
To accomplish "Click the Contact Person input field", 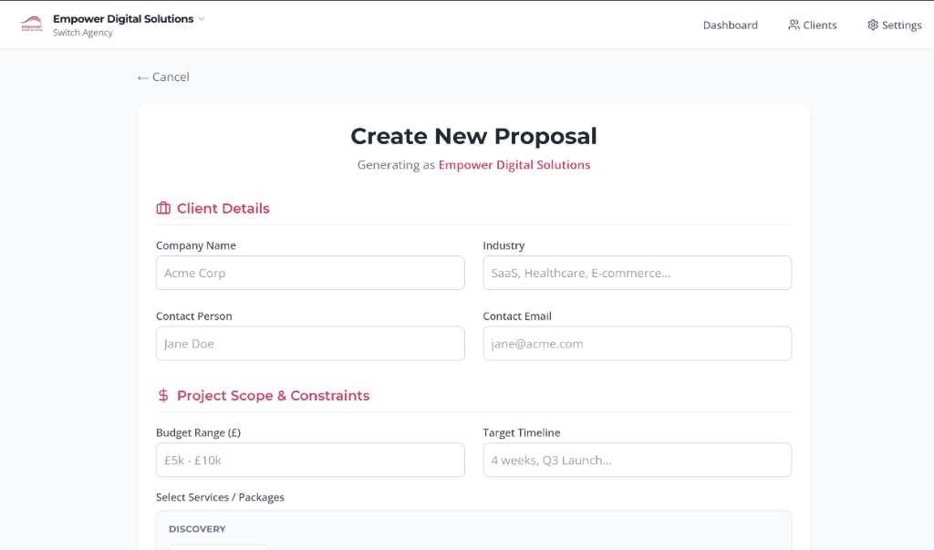I will point(310,343).
